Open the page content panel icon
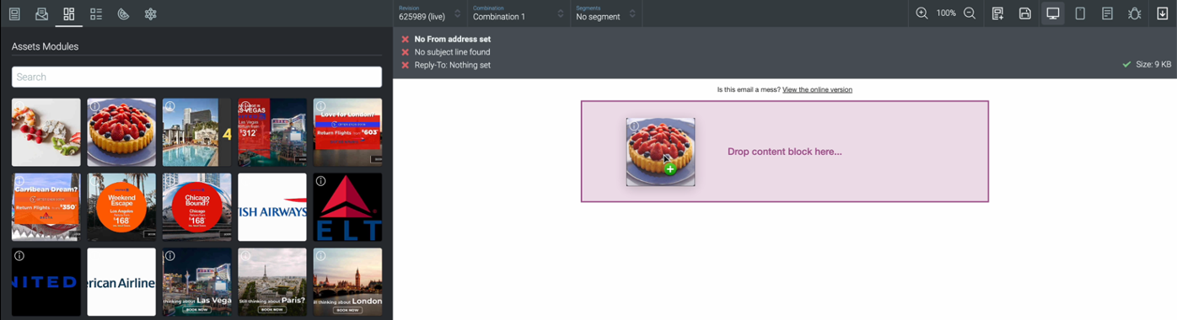The width and height of the screenshot is (1177, 320). (x=14, y=13)
